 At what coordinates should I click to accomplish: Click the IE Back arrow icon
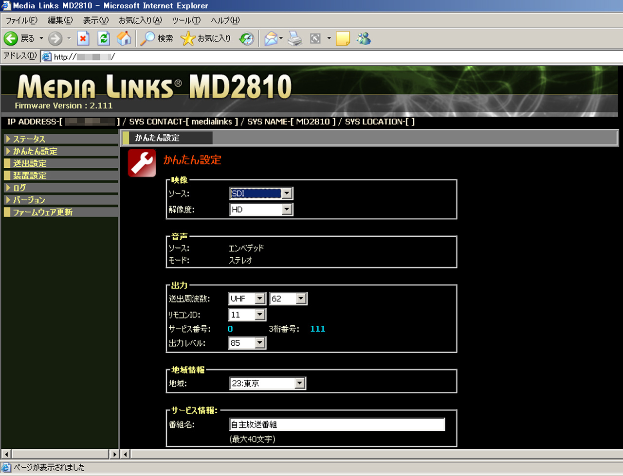pyautogui.click(x=11, y=38)
